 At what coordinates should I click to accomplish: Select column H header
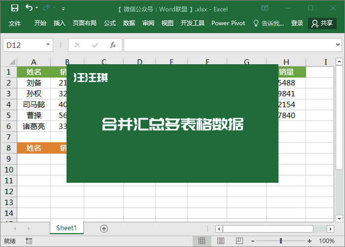pos(286,62)
